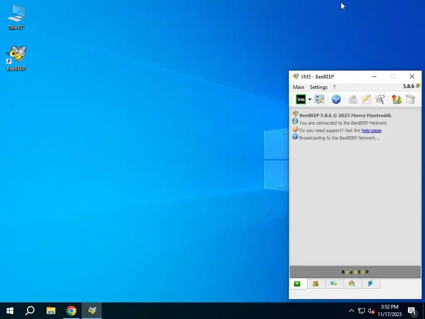The height and width of the screenshot is (319, 425).
Task: Select the green home tab
Action: point(297,284)
